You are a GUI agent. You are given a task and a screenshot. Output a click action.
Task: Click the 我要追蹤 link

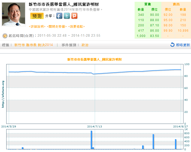coord(76,27)
